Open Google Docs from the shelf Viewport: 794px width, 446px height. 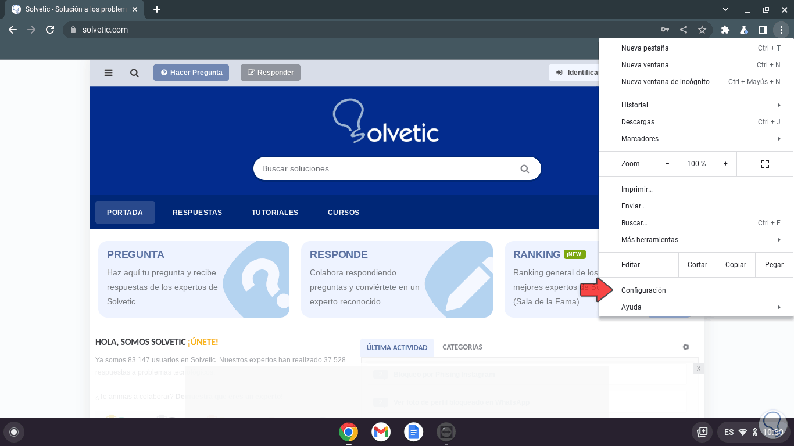[x=413, y=432]
